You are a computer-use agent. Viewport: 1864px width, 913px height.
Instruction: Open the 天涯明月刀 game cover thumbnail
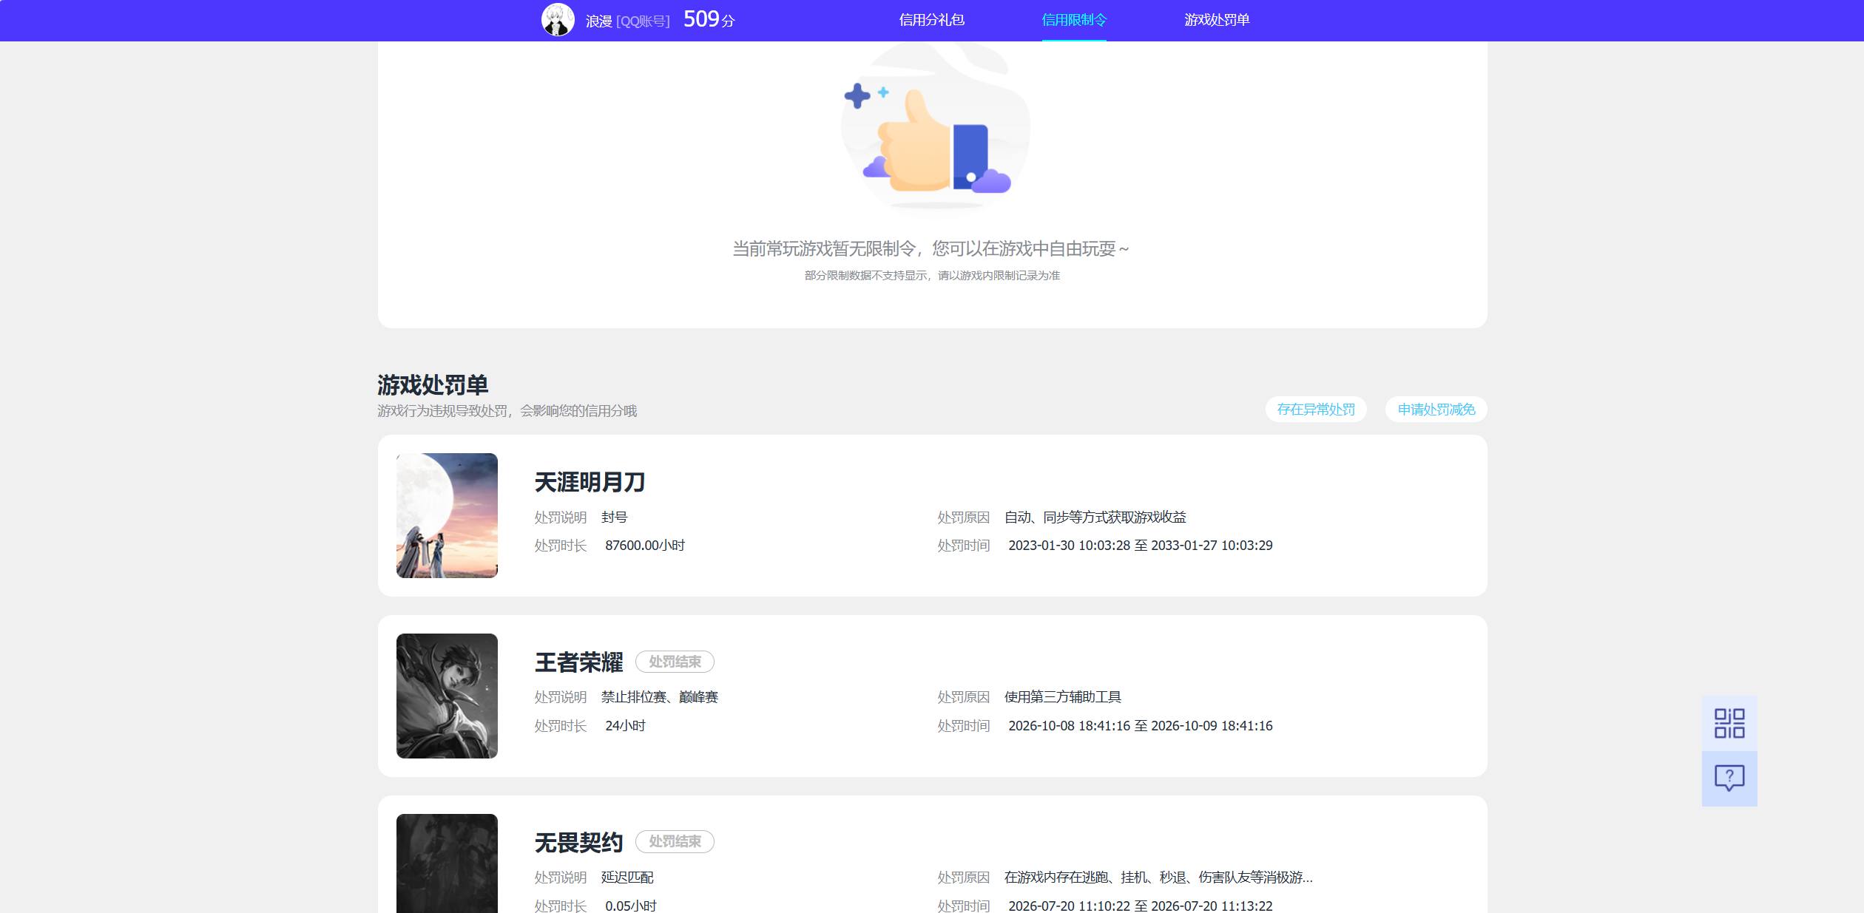pyautogui.click(x=447, y=515)
